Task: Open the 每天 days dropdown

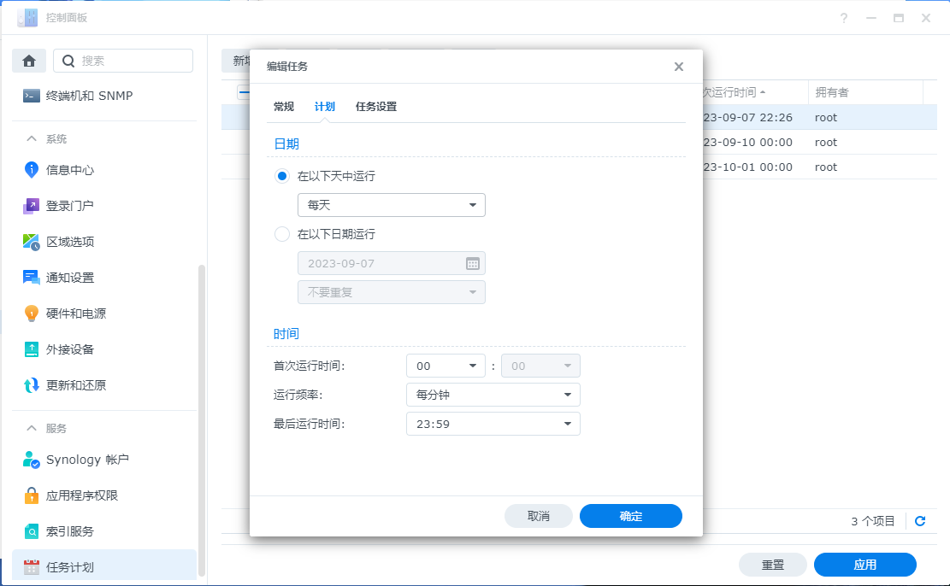Action: click(x=391, y=205)
